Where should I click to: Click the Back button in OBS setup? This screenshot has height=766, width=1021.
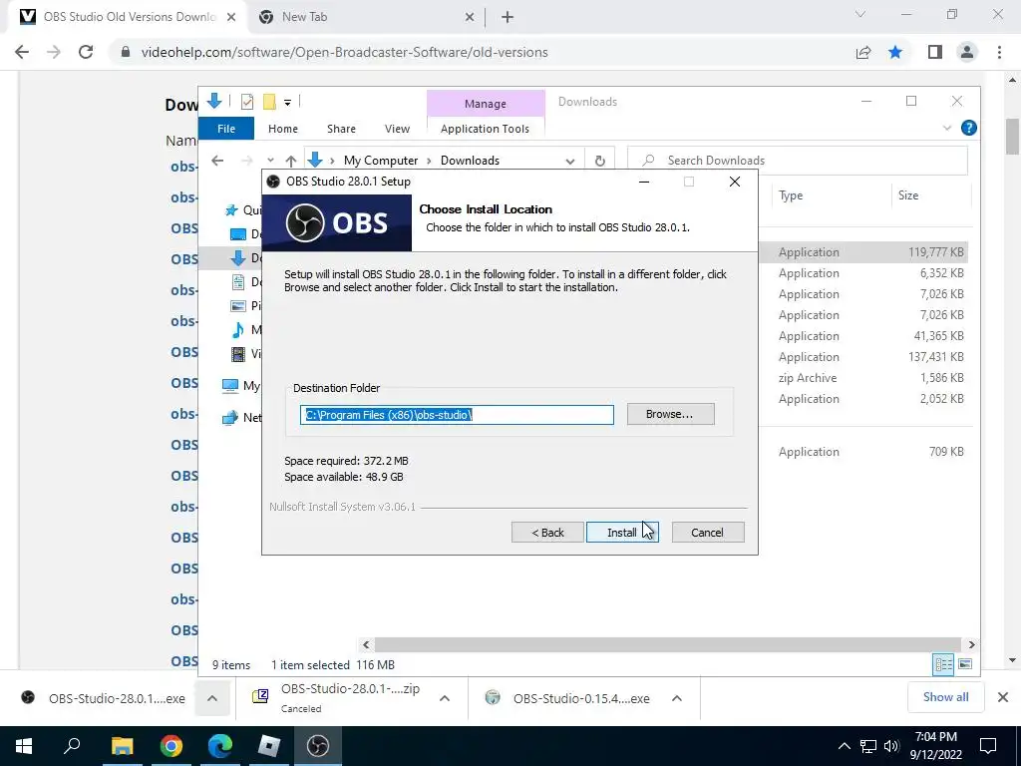pyautogui.click(x=547, y=533)
